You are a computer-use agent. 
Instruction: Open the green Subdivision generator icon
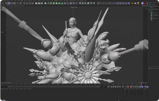click(x=51, y=3)
